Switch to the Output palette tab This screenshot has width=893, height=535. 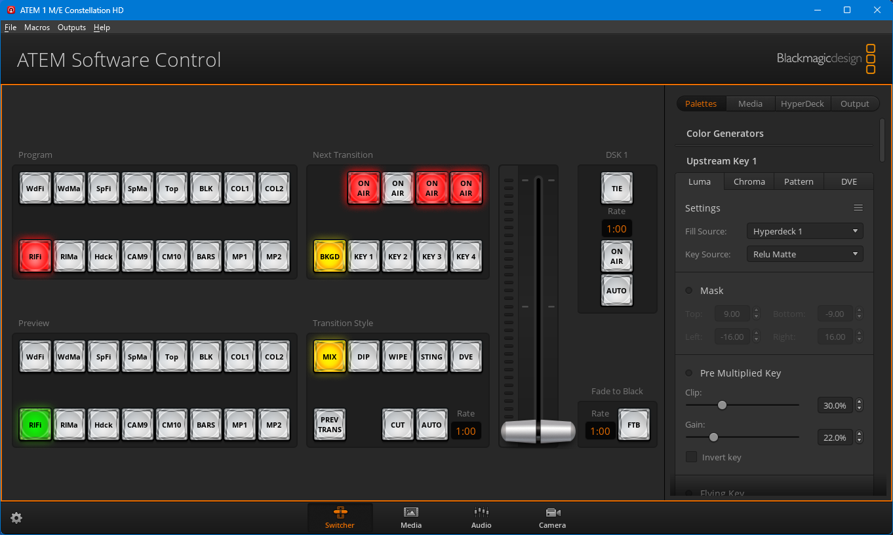point(854,103)
